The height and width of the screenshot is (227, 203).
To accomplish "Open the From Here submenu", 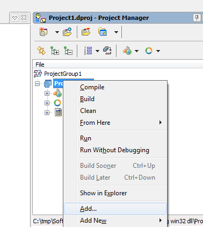I will 115,123.
